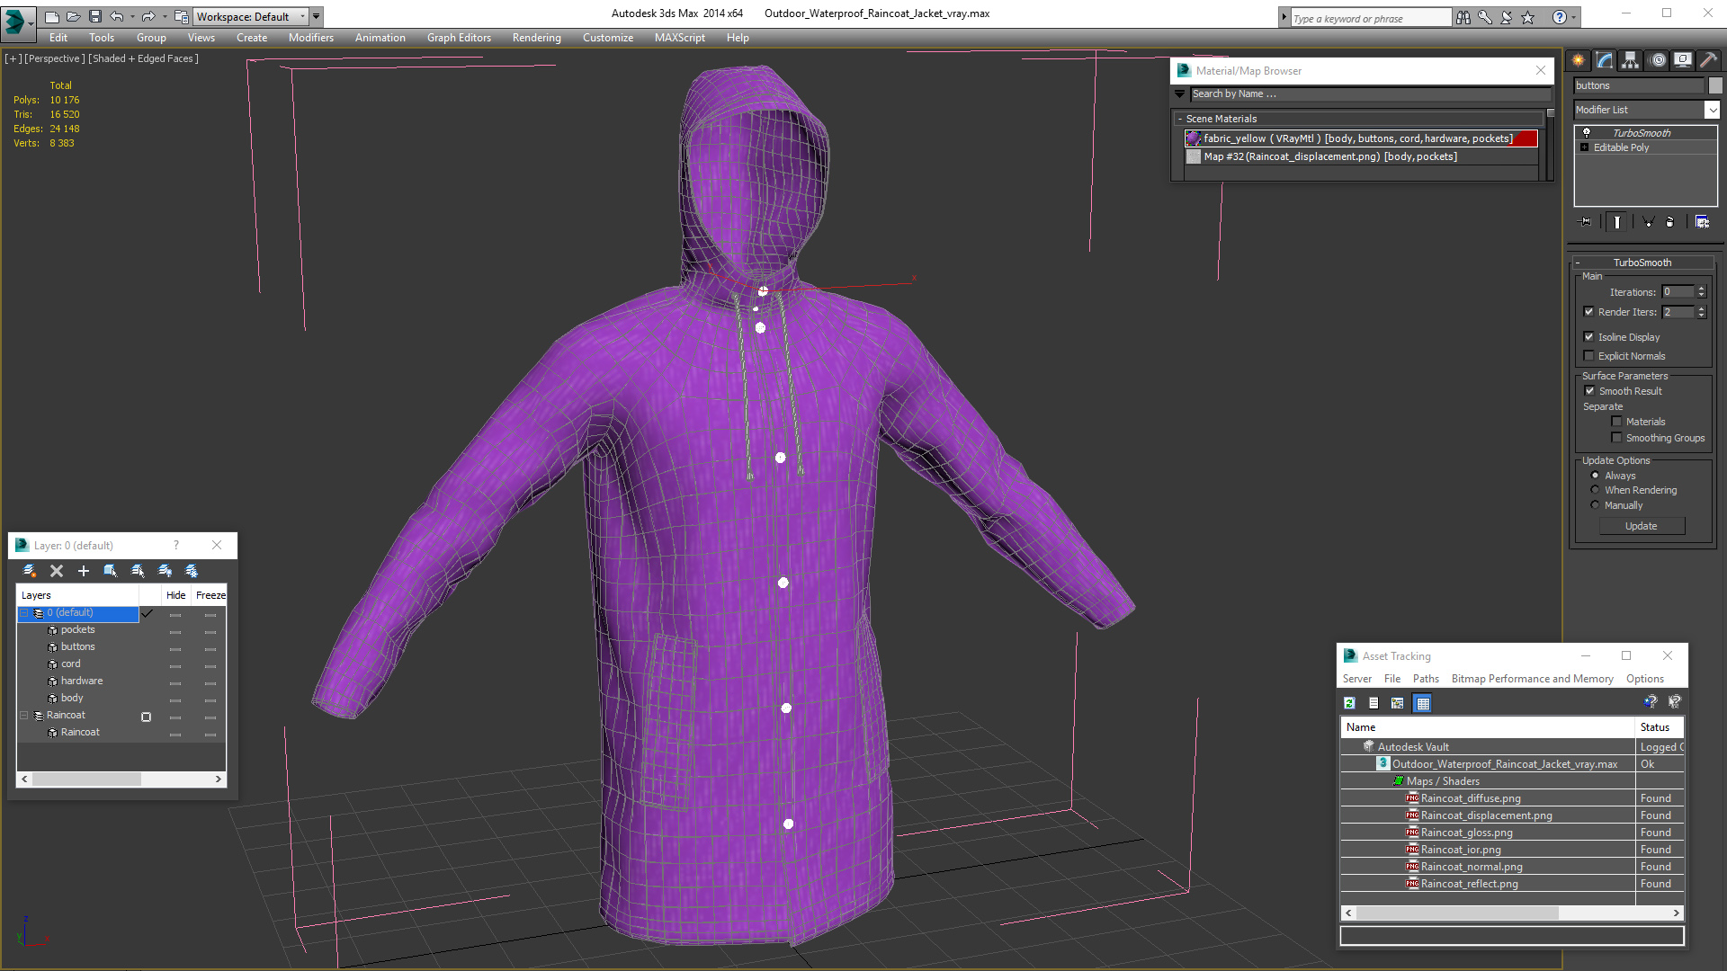Toggle Render Iters checkbox
The height and width of the screenshot is (971, 1727).
pyautogui.click(x=1588, y=312)
